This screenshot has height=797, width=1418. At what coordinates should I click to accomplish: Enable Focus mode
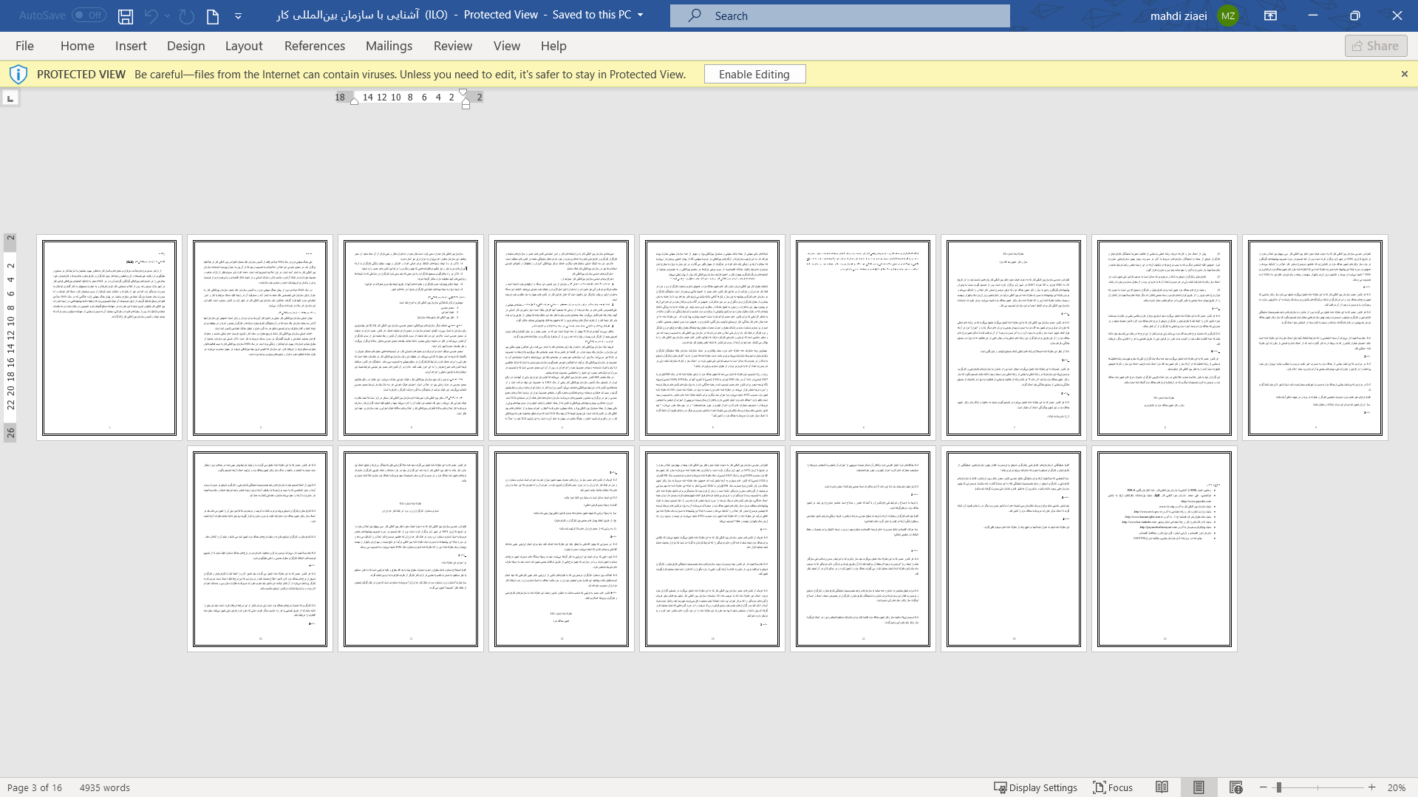tap(1113, 787)
